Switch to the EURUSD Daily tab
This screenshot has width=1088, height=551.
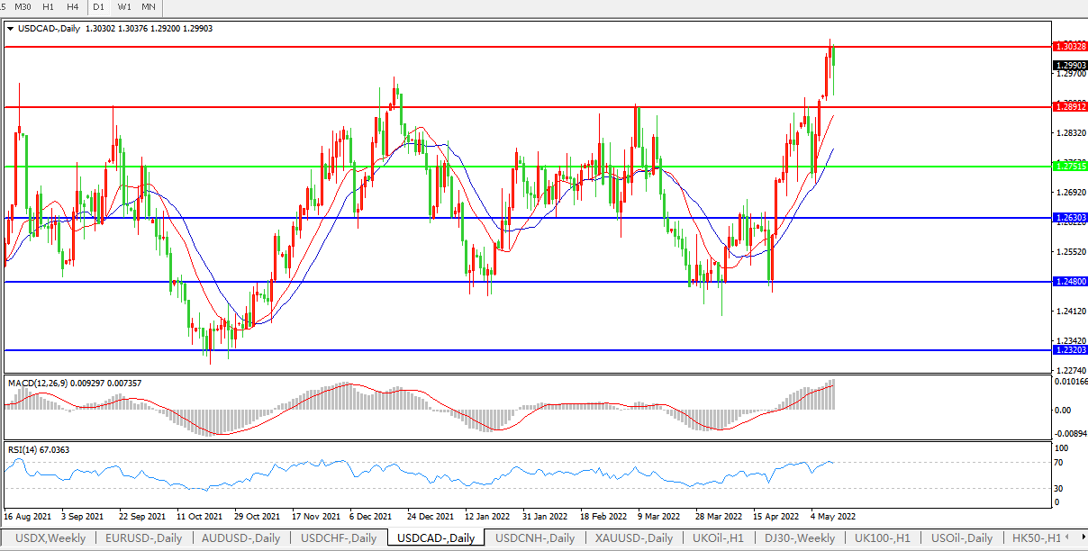[x=143, y=538]
